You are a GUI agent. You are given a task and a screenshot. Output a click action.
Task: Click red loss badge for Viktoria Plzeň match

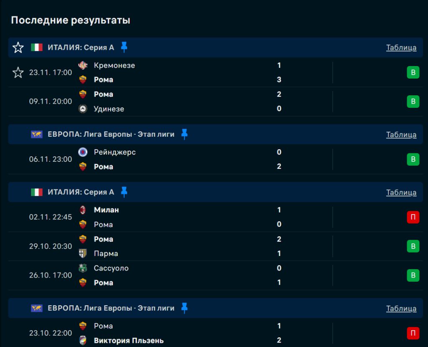[x=413, y=333]
